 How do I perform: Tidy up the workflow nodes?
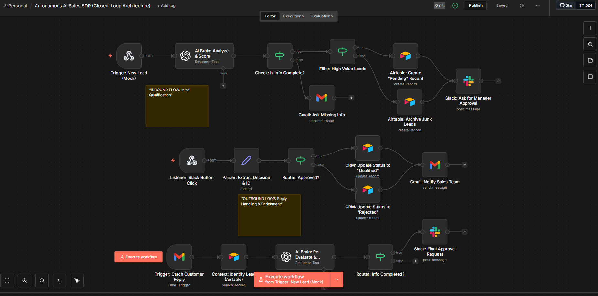pos(77,280)
